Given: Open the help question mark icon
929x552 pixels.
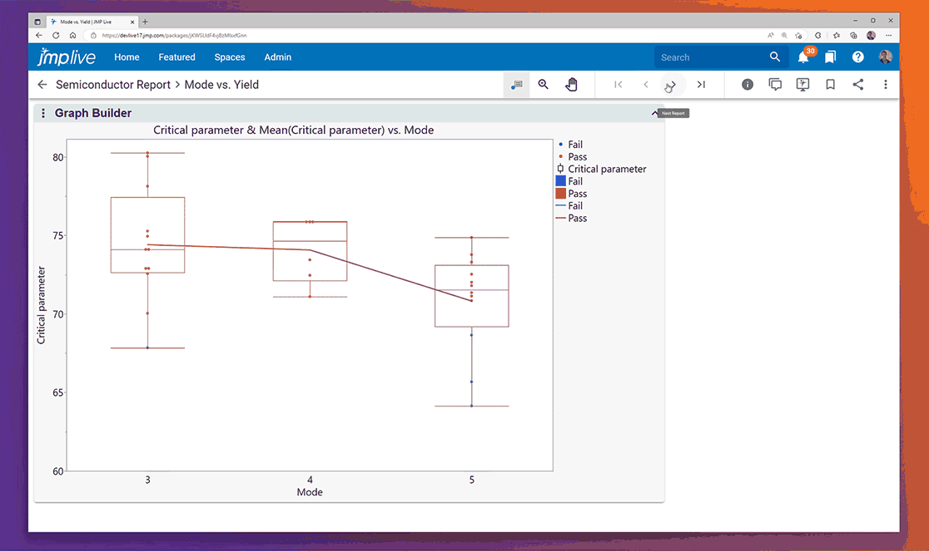Looking at the screenshot, I should (x=858, y=57).
